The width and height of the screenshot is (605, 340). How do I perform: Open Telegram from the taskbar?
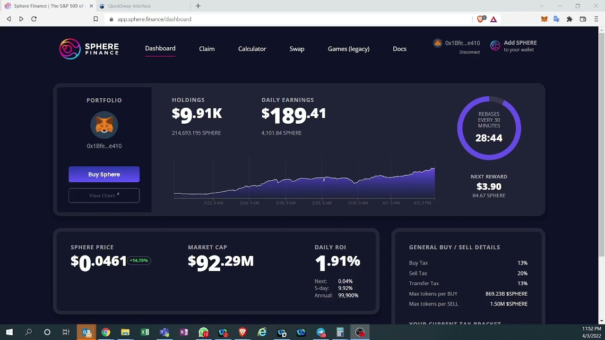(x=321, y=332)
